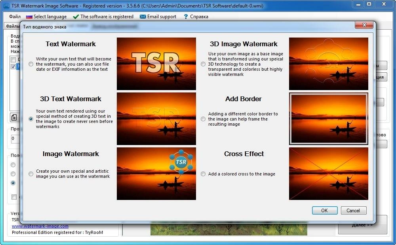The image size is (396, 245).
Task: Close the Тип водяного знака dialog
Action: (x=364, y=25)
